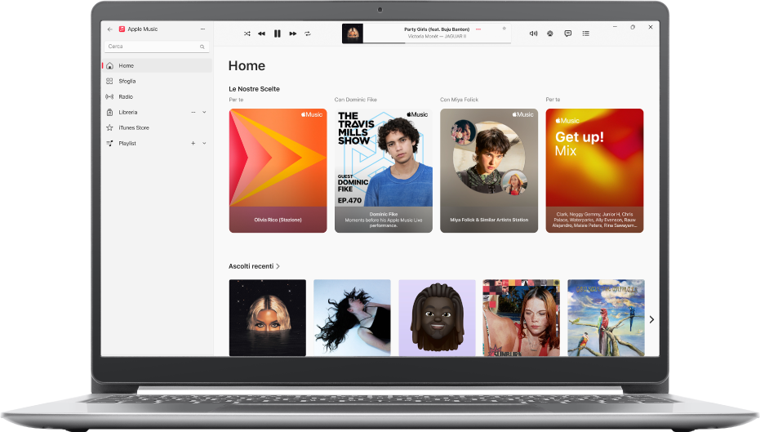Image resolution: width=760 pixels, height=432 pixels.
Task: Open Miya Folick & Similar Artists Station
Action: 489,171
